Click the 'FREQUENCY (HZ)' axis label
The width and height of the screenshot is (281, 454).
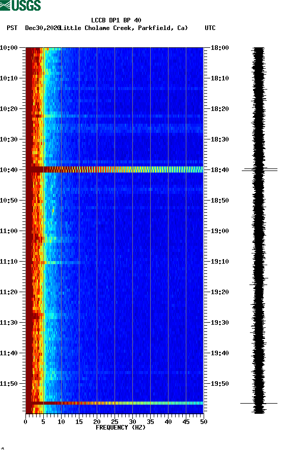pyautogui.click(x=121, y=428)
